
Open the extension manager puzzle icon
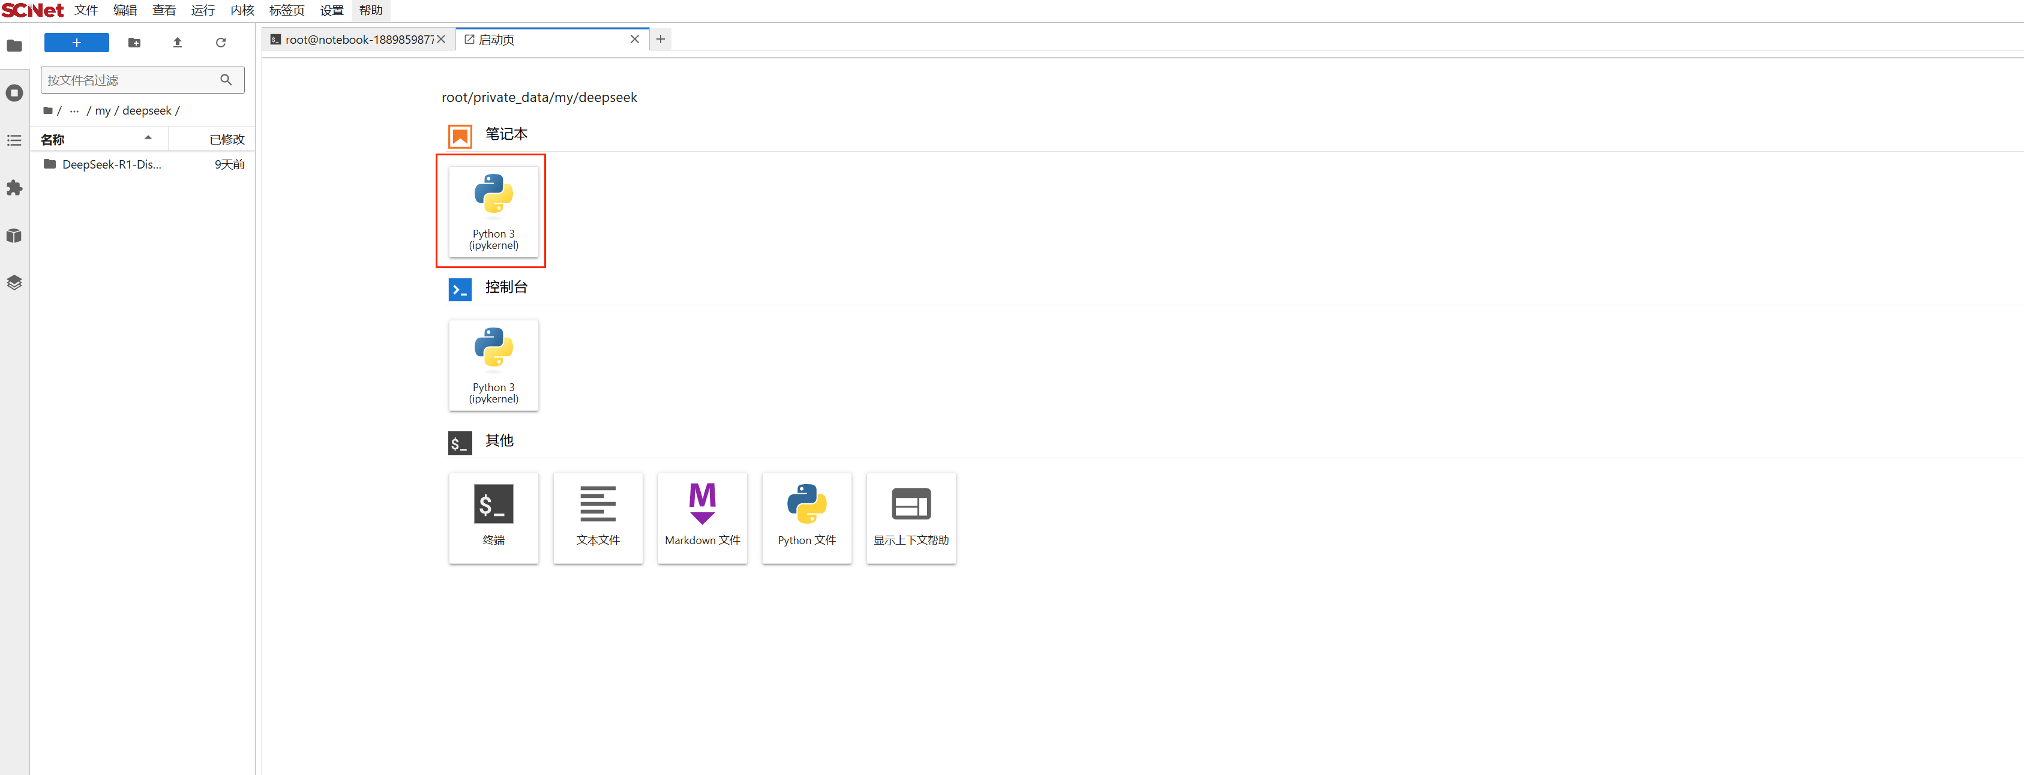point(14,188)
